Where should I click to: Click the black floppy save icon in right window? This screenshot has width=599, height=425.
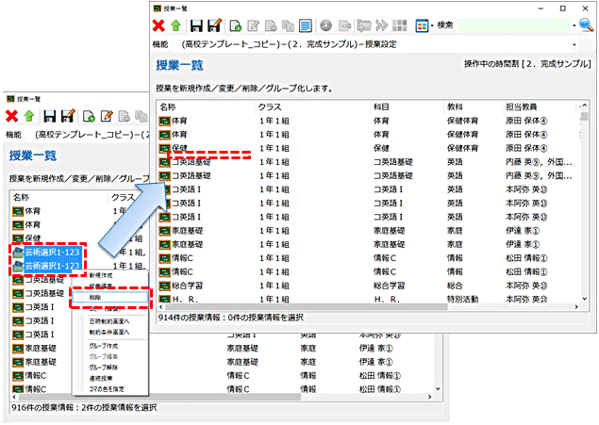click(196, 25)
